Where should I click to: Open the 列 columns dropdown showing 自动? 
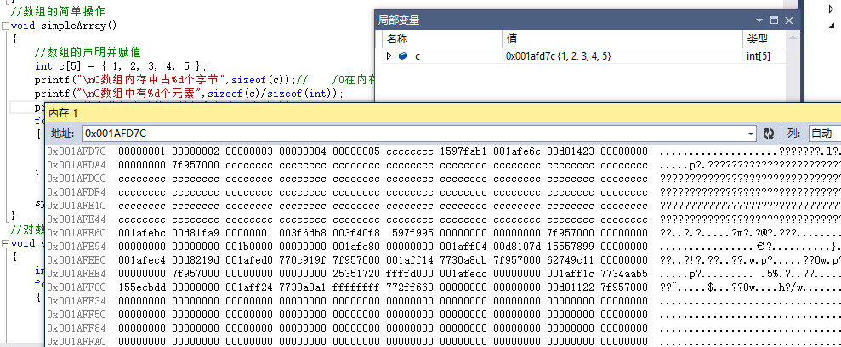pos(825,134)
